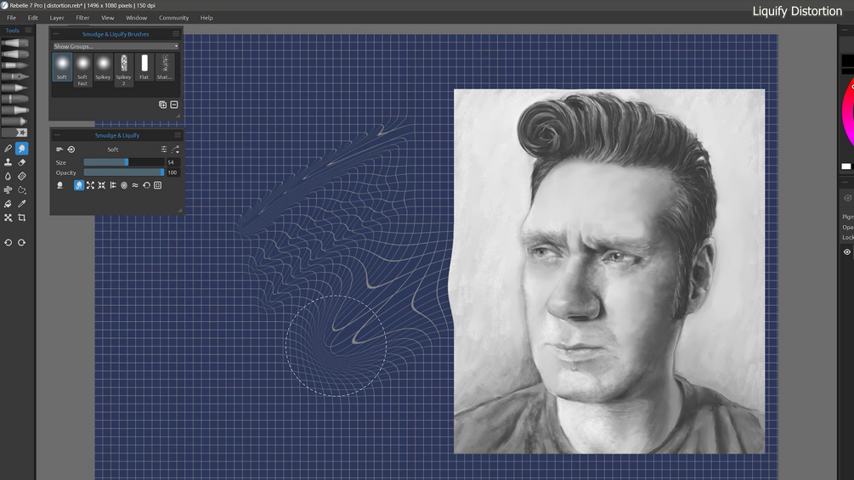Adjust the Opacity slider
The width and height of the screenshot is (854, 480).
pyautogui.click(x=123, y=172)
